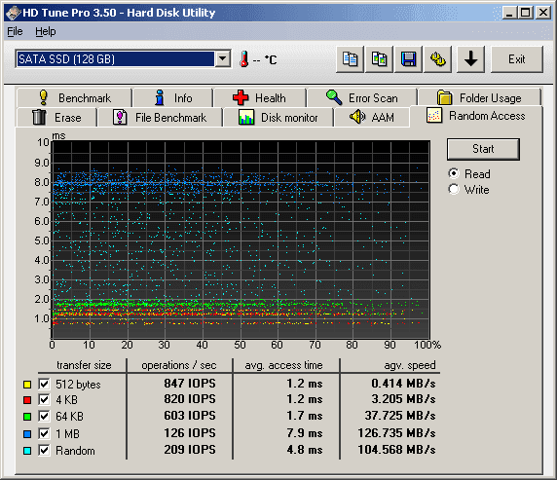Screen dimensions: 557x480
Task: Switch to the Error Scan tab
Action: (x=361, y=97)
